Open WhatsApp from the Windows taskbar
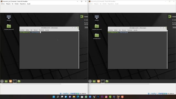This screenshot has width=176, height=99. click(86, 97)
